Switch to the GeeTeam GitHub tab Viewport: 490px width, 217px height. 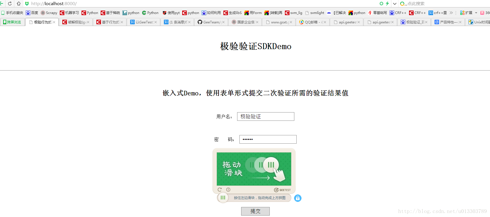211,22
